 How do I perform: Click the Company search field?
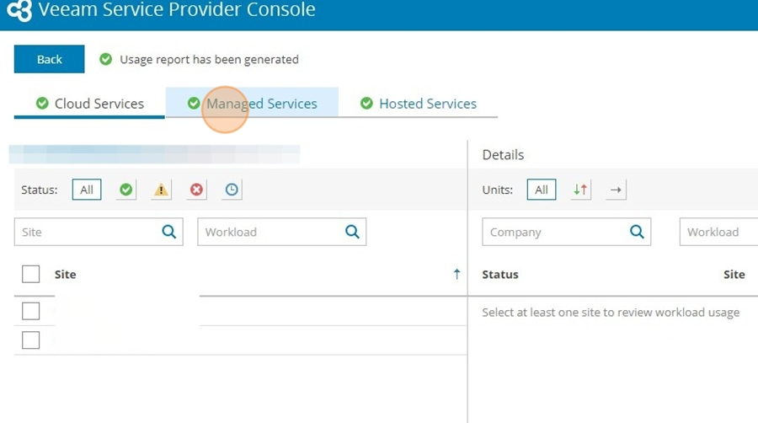pyautogui.click(x=567, y=232)
